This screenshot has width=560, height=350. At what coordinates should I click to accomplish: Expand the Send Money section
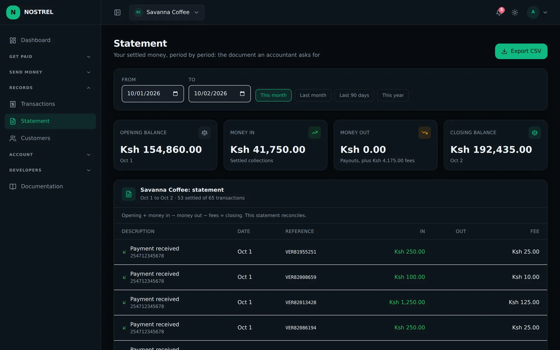pyautogui.click(x=50, y=72)
